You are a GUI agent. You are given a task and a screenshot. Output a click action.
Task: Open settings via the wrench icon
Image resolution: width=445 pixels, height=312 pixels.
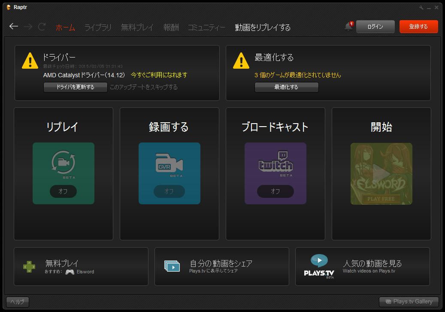(x=421, y=8)
